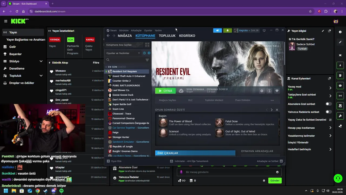Open lightning bolt widget in right rail
Image resolution: width=346 pixels, height=195 pixels.
pyautogui.click(x=340, y=65)
